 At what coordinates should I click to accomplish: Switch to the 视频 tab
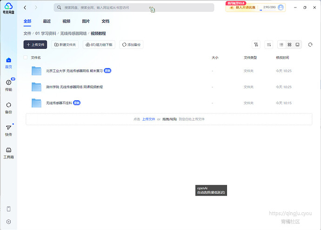(x=67, y=21)
